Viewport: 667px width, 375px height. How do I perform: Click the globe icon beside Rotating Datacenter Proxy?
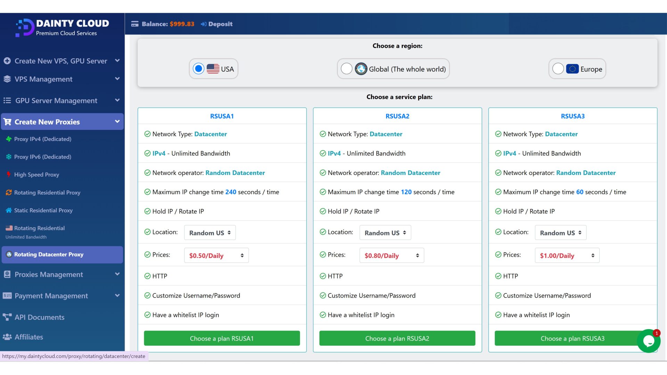click(9, 255)
